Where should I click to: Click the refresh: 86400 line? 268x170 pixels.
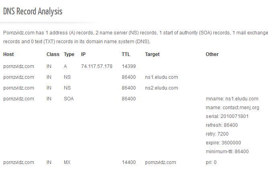(x=222, y=125)
